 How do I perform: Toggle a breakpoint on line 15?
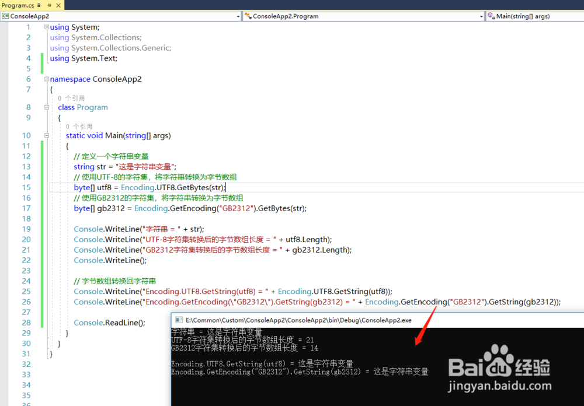tap(5, 187)
